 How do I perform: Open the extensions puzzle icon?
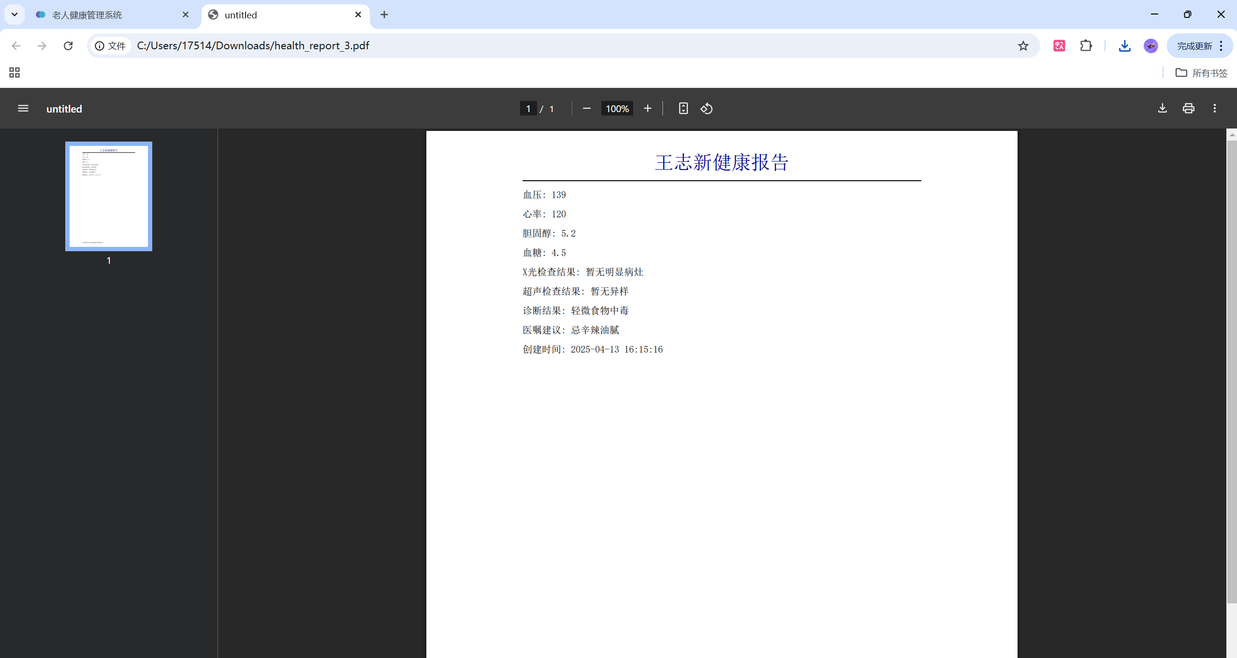(x=1086, y=46)
